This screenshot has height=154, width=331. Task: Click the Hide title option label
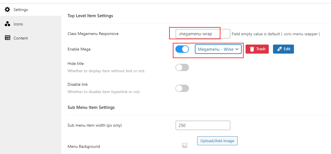point(76,63)
